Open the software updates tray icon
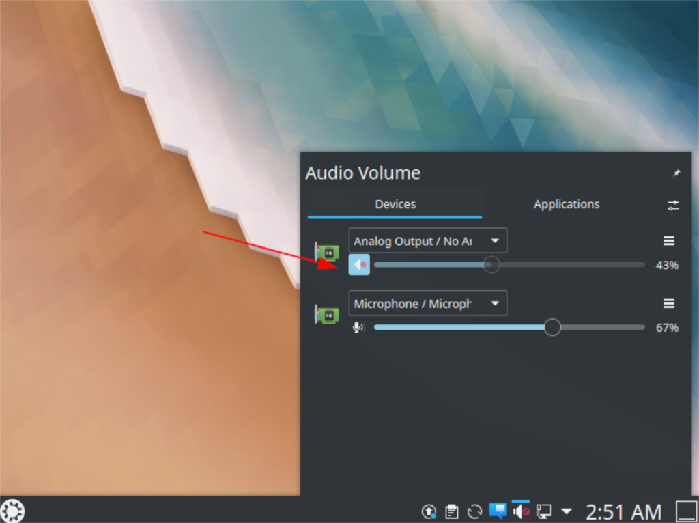 pyautogui.click(x=429, y=511)
